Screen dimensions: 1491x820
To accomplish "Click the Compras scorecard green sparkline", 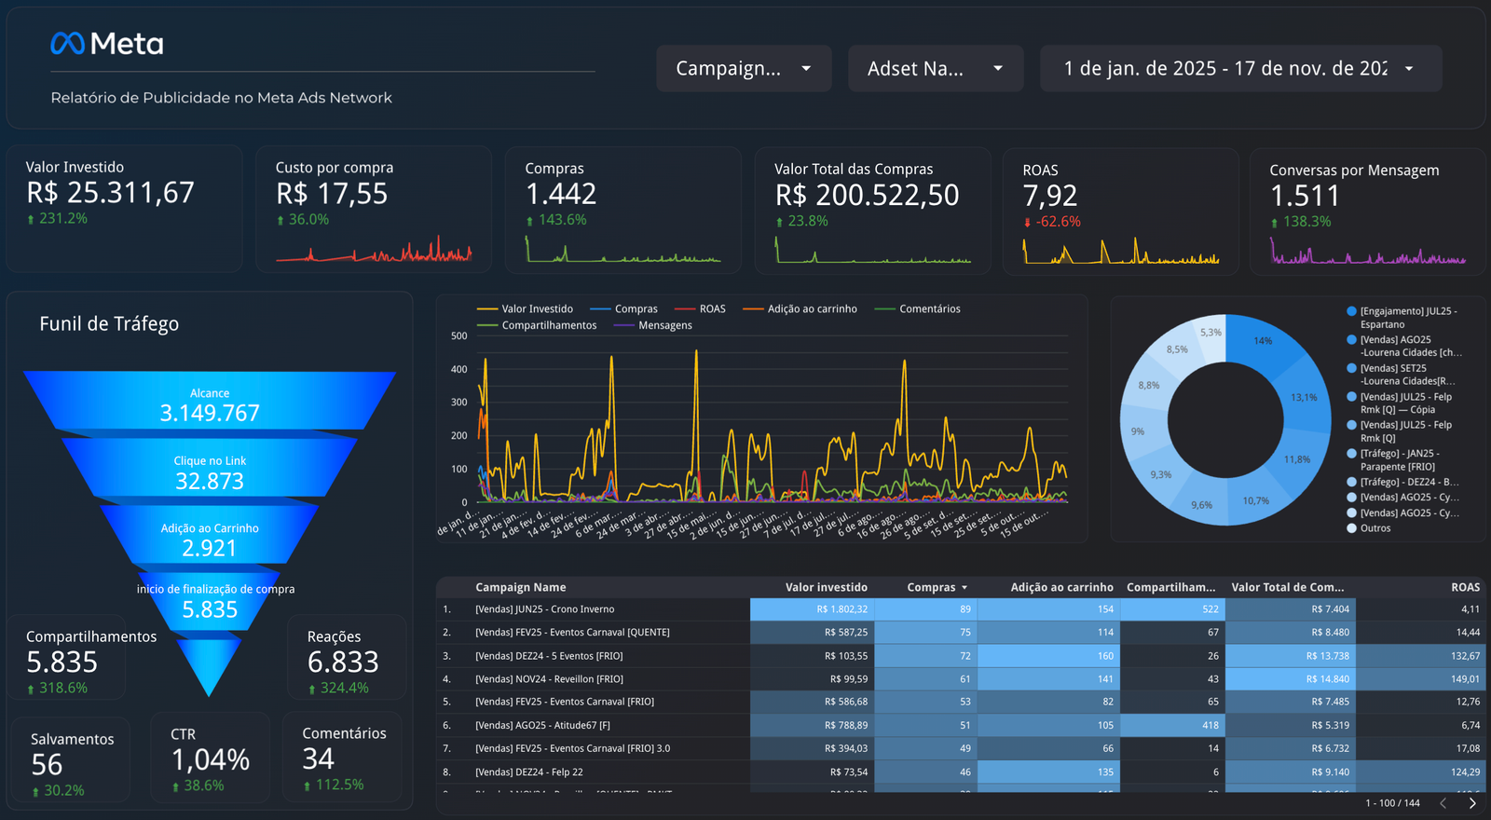I will pos(622,252).
